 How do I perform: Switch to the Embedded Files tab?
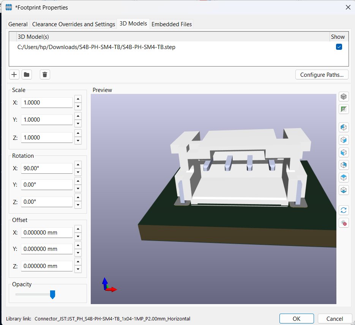(x=171, y=24)
